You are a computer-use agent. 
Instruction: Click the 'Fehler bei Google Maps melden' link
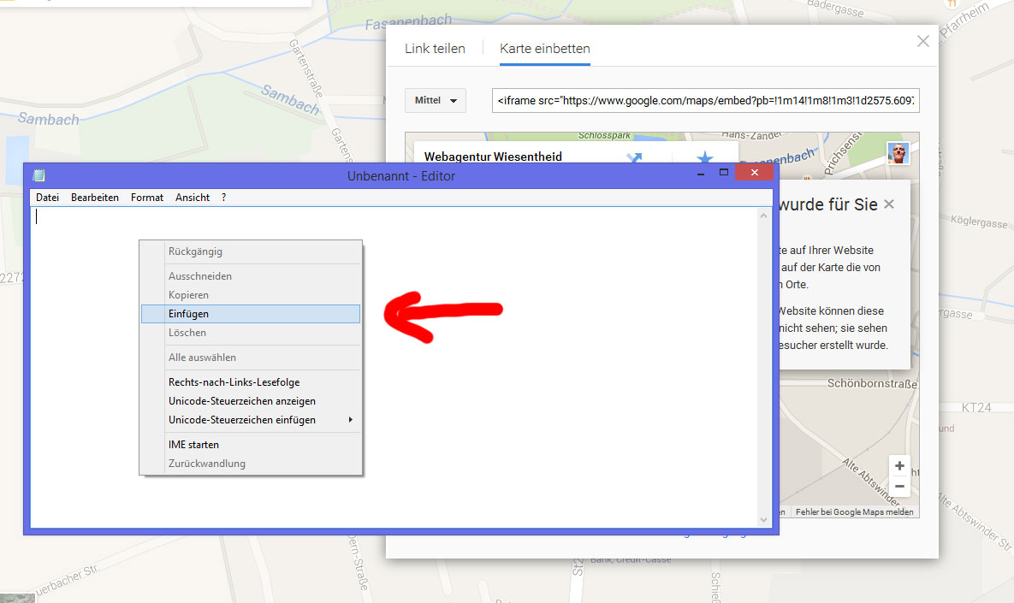point(856,511)
